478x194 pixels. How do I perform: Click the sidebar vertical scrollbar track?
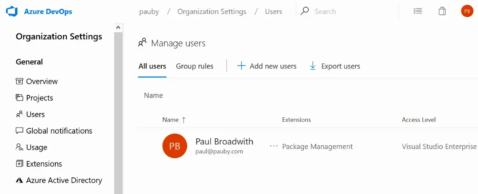tap(118, 113)
